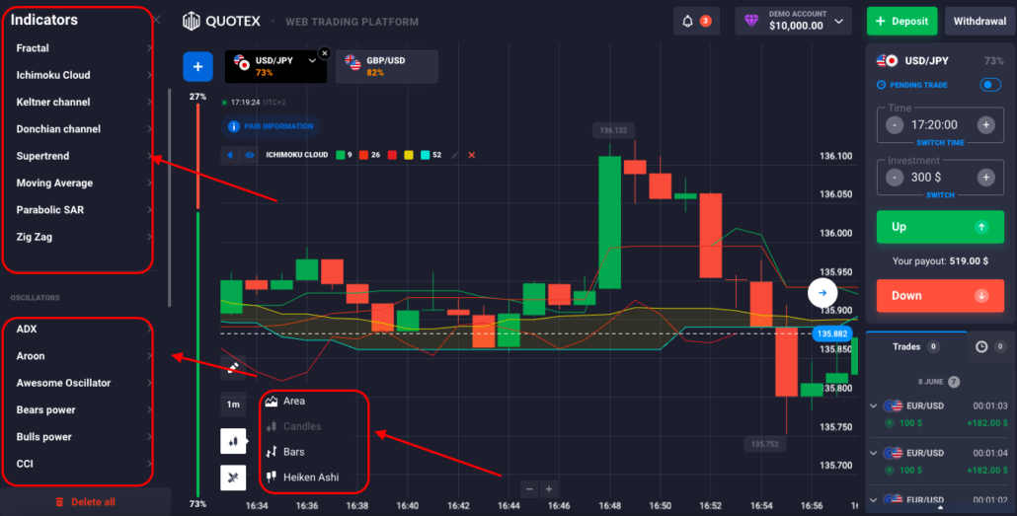Screen dimensions: 1017x516
Task: Select Bears power oscillator
Action: click(83, 410)
